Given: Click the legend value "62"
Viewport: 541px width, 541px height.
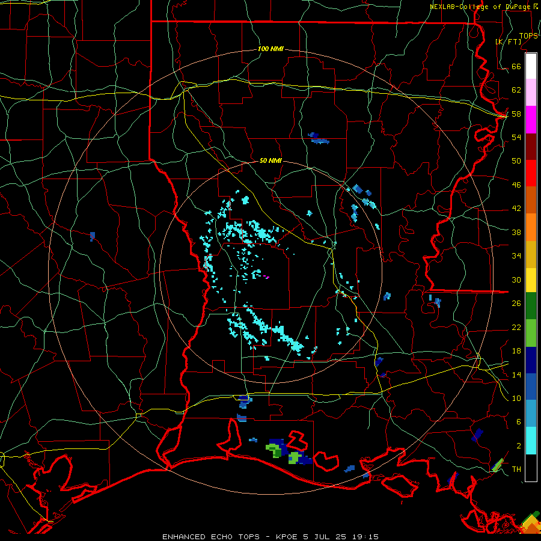Looking at the screenshot, I should 516,90.
